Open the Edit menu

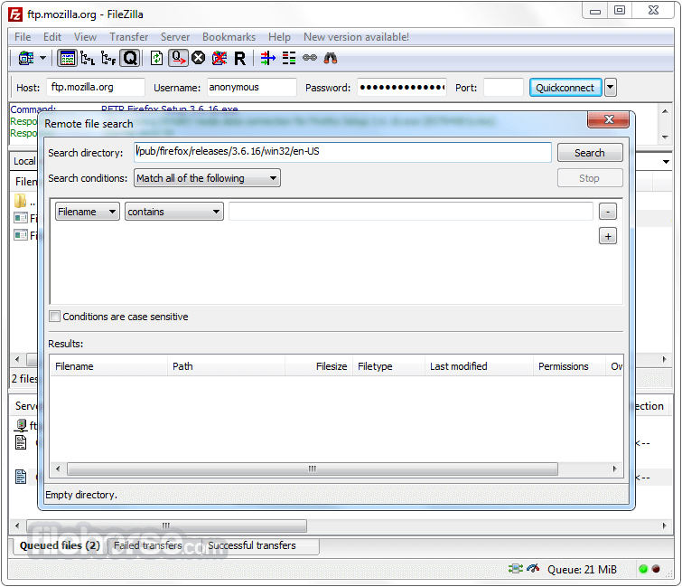click(52, 37)
